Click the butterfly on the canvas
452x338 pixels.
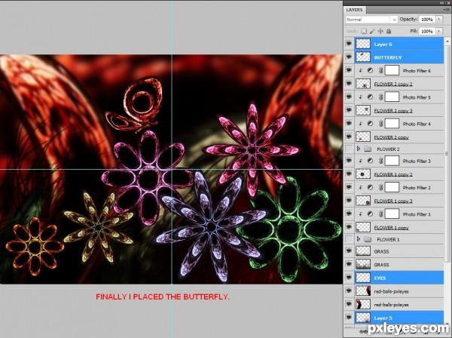[x=136, y=106]
